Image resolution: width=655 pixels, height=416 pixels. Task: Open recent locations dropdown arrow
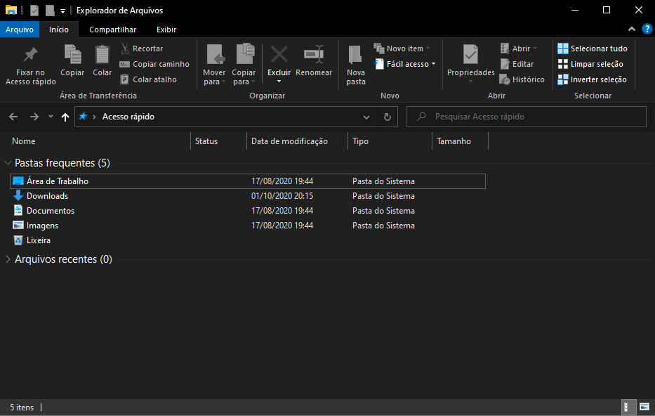point(51,117)
